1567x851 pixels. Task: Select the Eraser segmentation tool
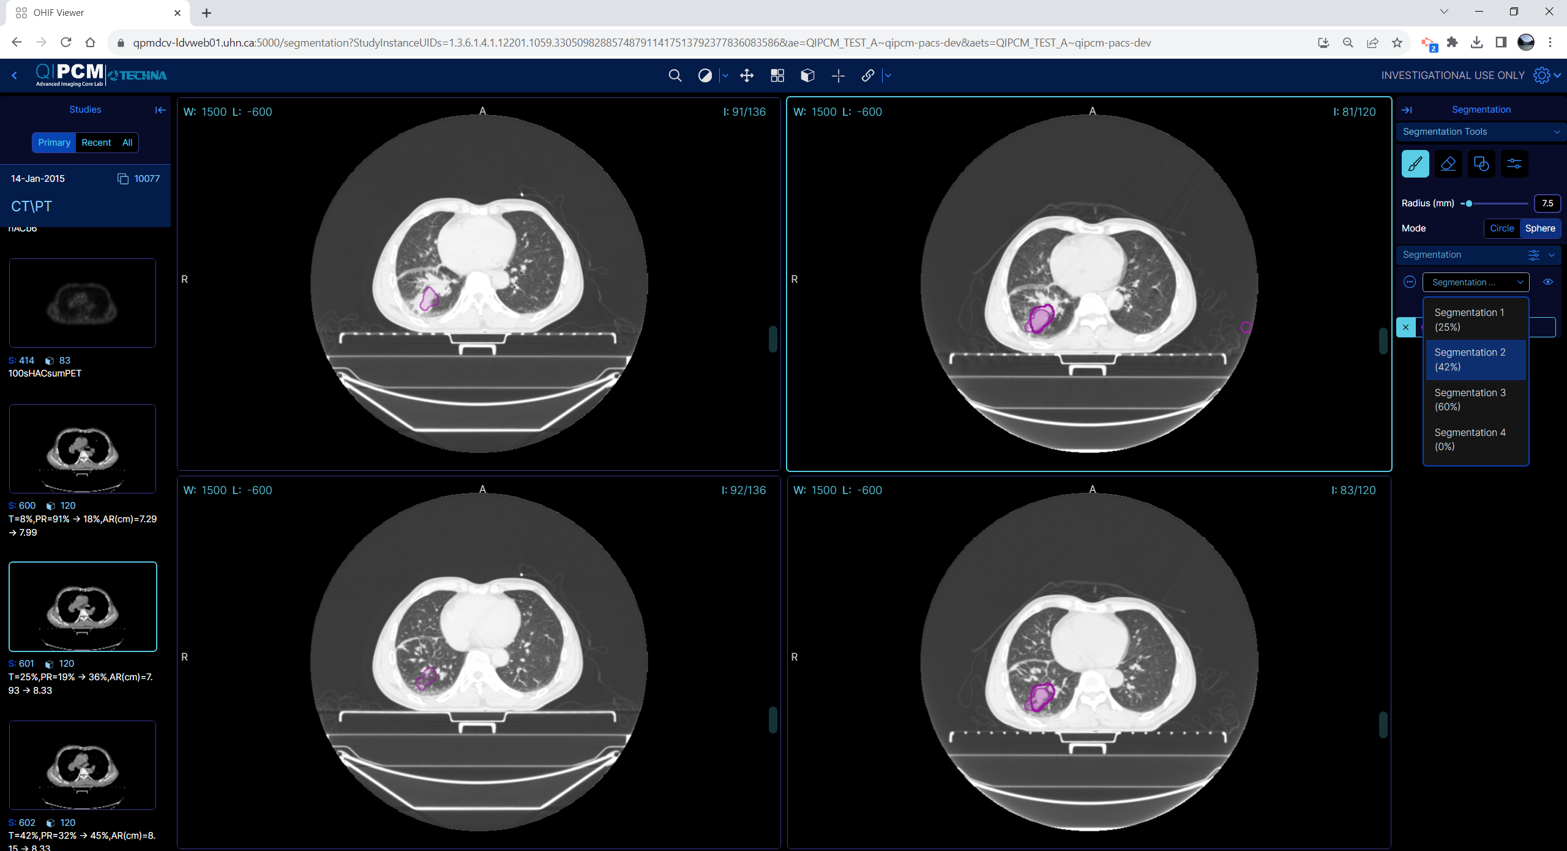pos(1448,164)
